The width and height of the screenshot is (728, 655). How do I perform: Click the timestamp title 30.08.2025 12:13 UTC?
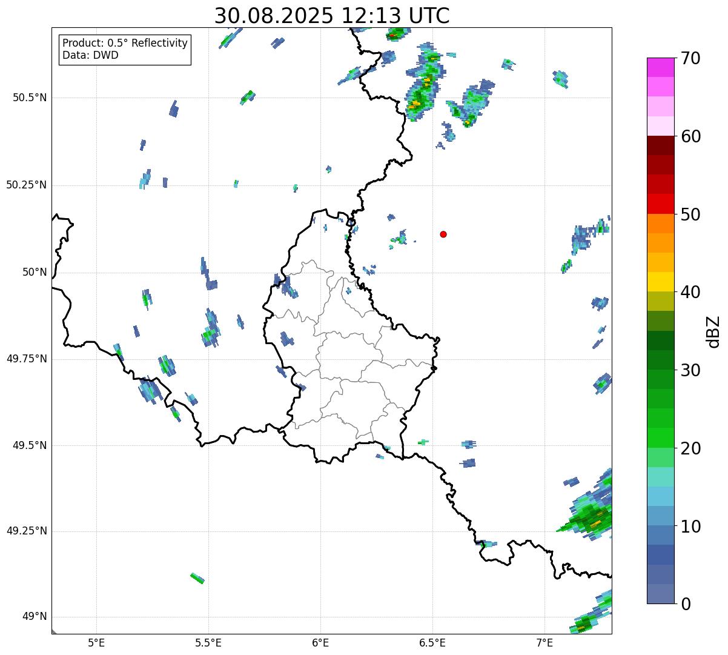pos(332,16)
